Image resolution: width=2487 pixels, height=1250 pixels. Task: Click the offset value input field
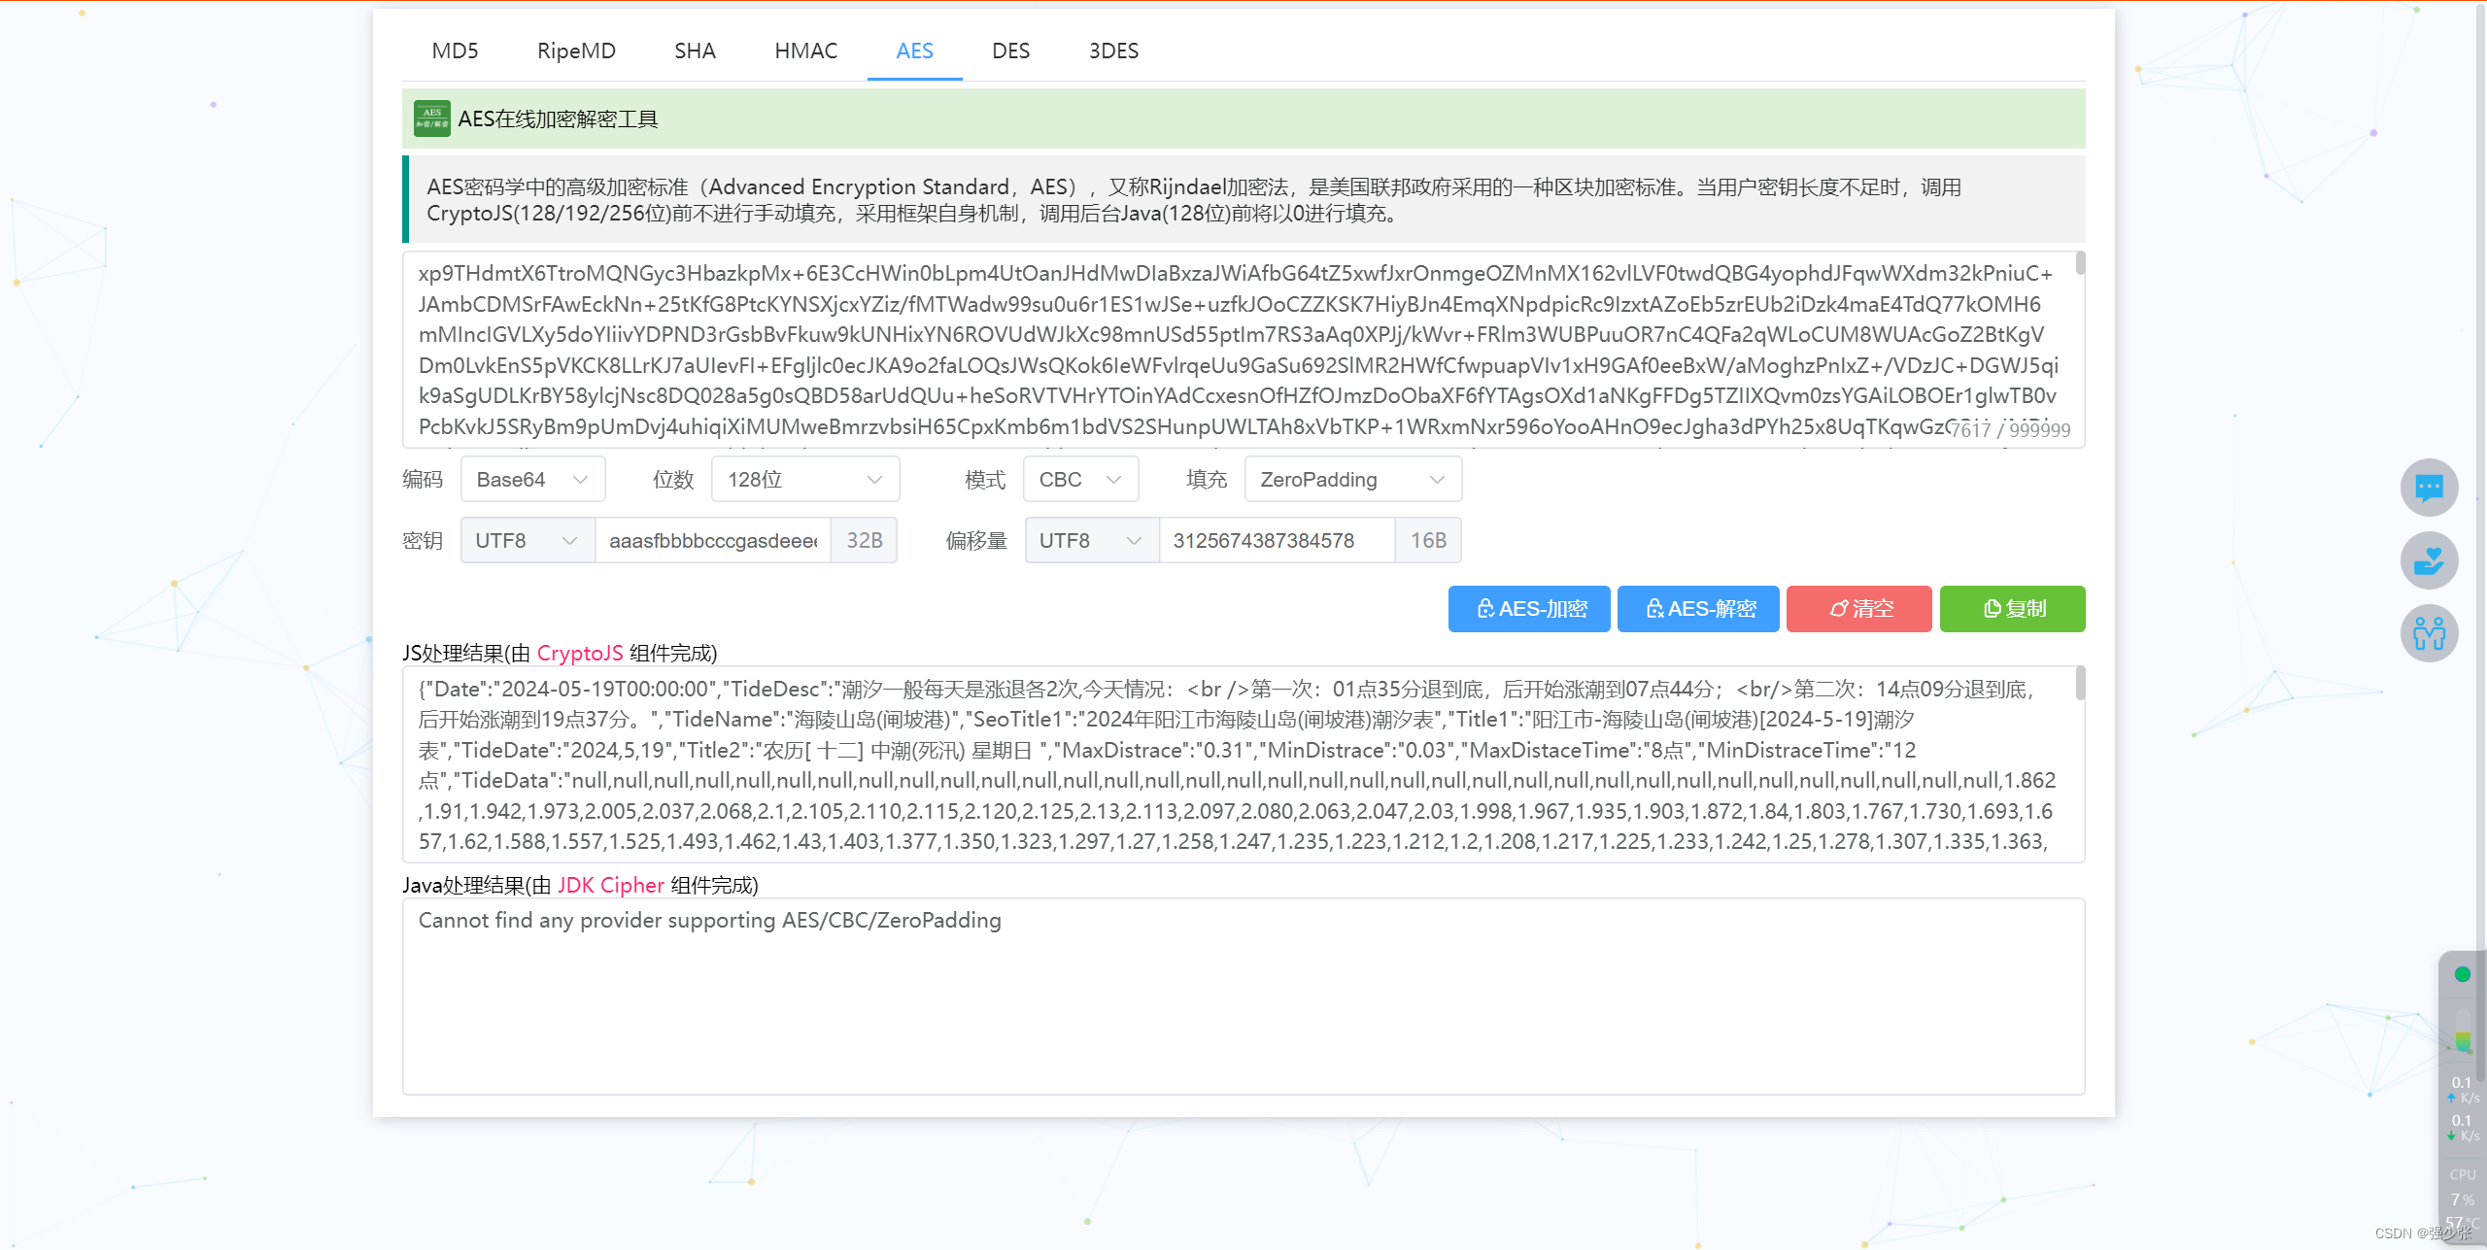[x=1276, y=540]
